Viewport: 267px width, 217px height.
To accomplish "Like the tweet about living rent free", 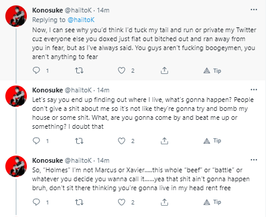I will point(122,202).
